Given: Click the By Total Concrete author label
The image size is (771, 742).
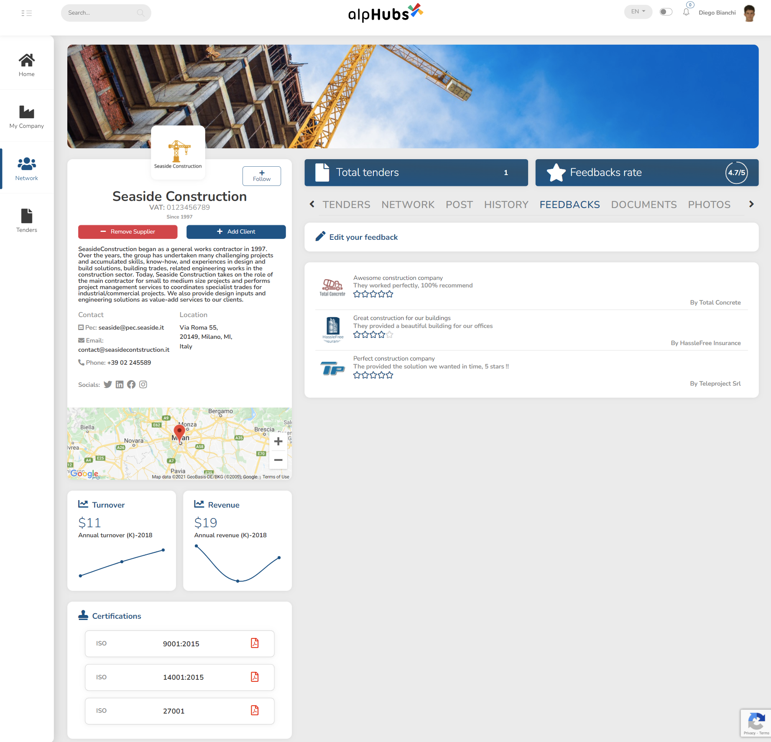Looking at the screenshot, I should (715, 302).
